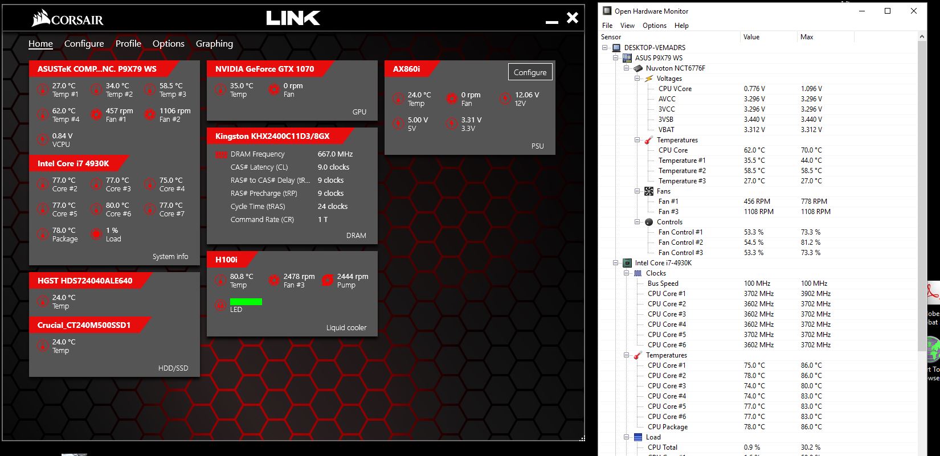Screen dimensions: 940x456
Task: Open the Options menu in Open Hardware Monitor
Action: point(655,26)
